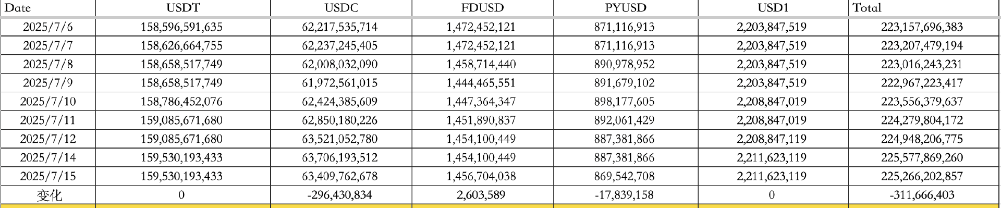Select the USDC column header
1001x208 pixels.
[341, 8]
